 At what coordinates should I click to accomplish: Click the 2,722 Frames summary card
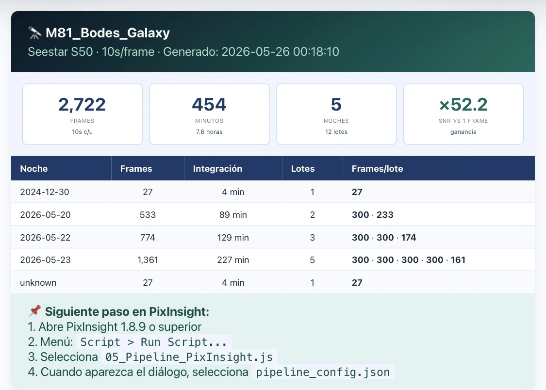(x=82, y=114)
